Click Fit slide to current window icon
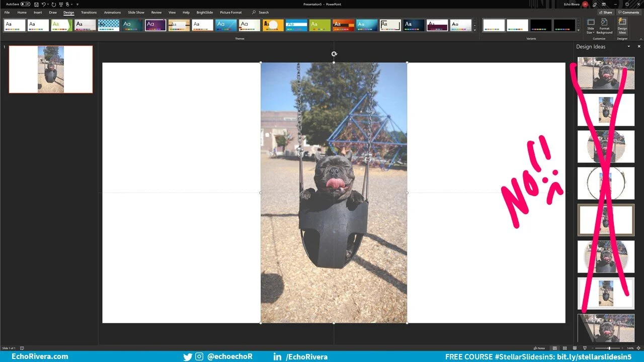 coord(638,348)
